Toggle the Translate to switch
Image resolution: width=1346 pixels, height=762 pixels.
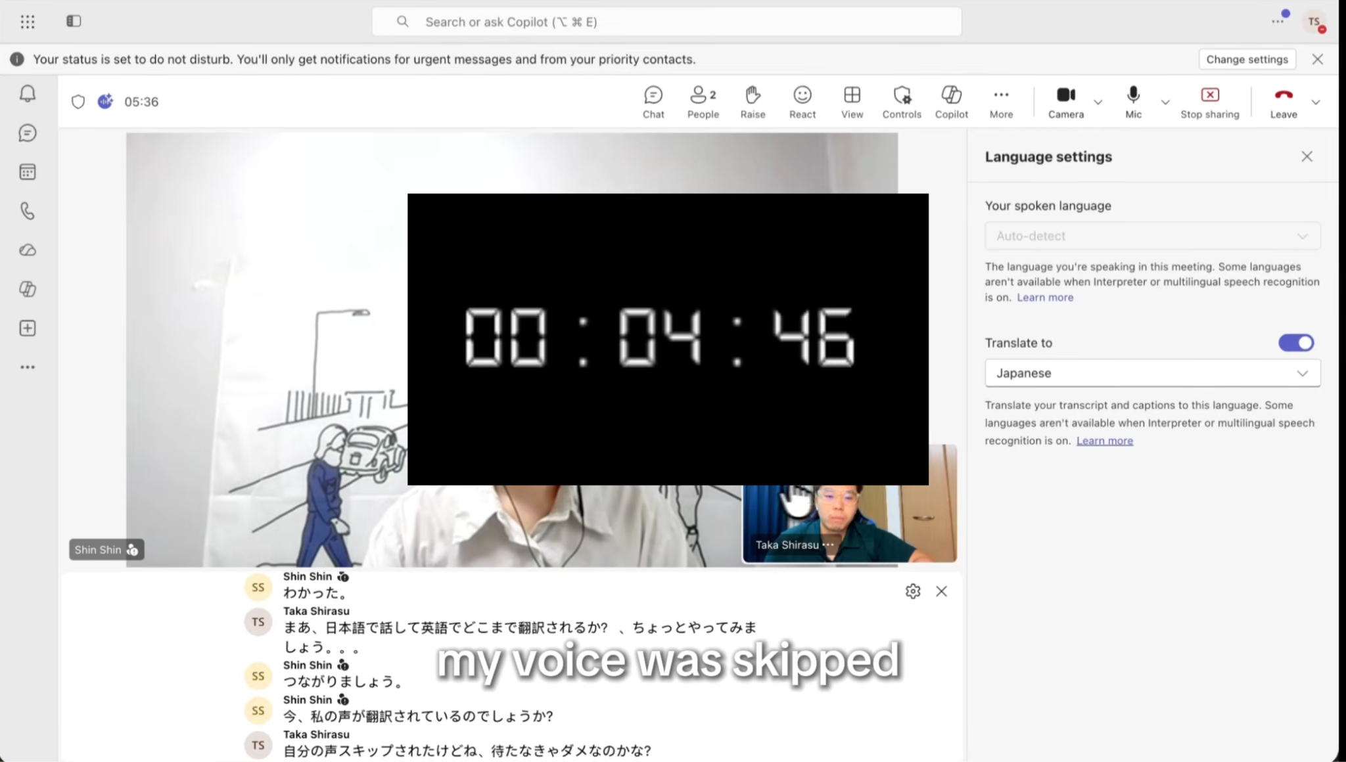pos(1295,343)
